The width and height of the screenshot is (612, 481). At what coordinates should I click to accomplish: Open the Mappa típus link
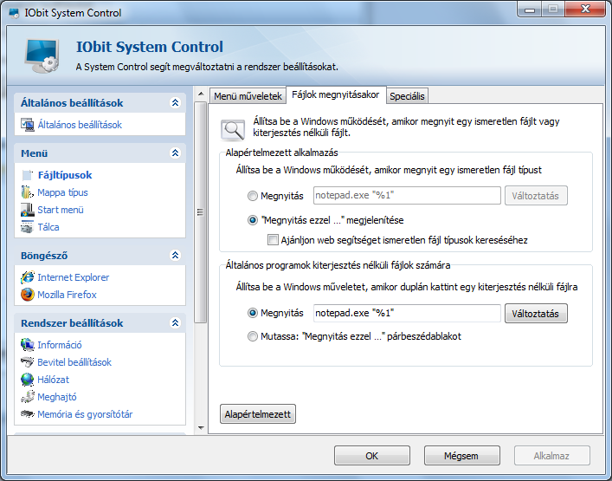(62, 192)
